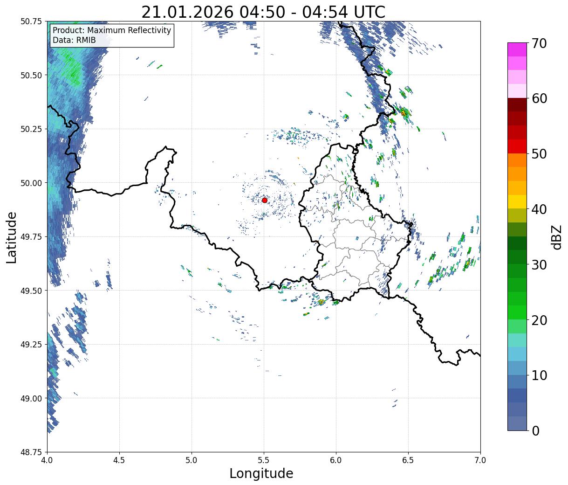Click the colorbar tick label 40
The width and height of the screenshot is (568, 485).
pyautogui.click(x=539, y=209)
